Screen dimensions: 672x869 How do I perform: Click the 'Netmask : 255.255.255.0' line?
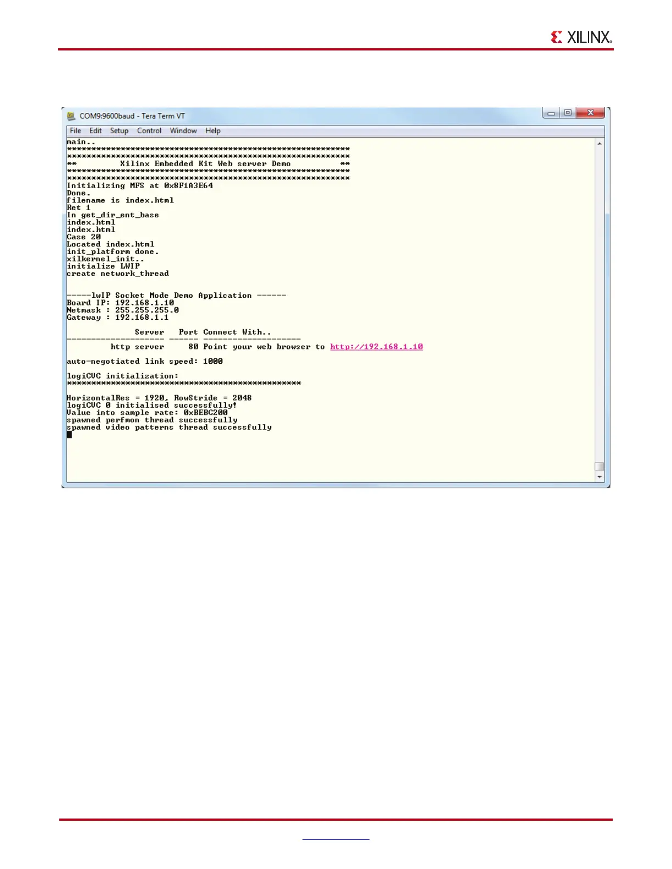pyautogui.click(x=122, y=310)
